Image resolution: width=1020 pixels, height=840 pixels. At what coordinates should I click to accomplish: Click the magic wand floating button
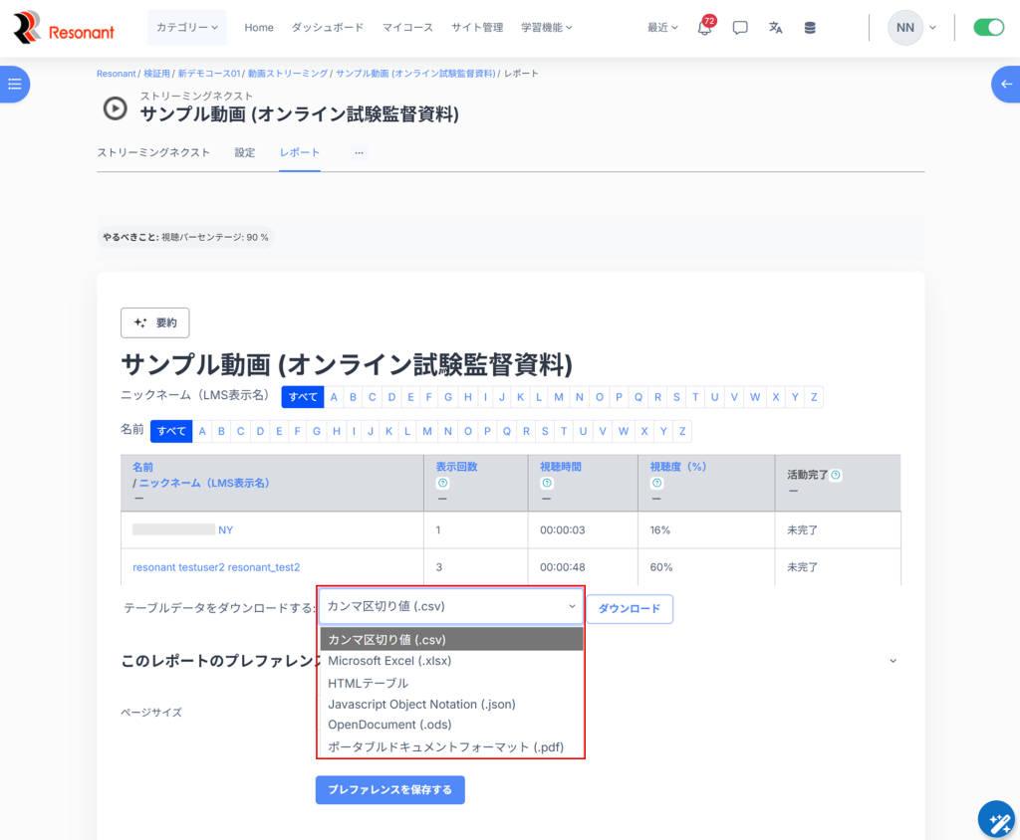[995, 820]
